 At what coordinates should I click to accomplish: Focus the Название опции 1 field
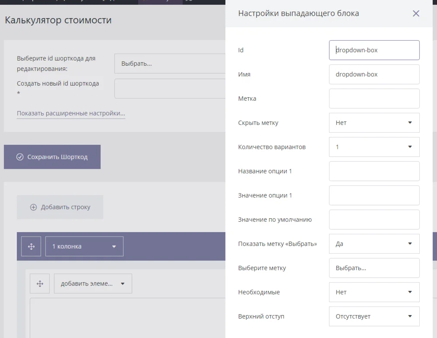click(374, 171)
